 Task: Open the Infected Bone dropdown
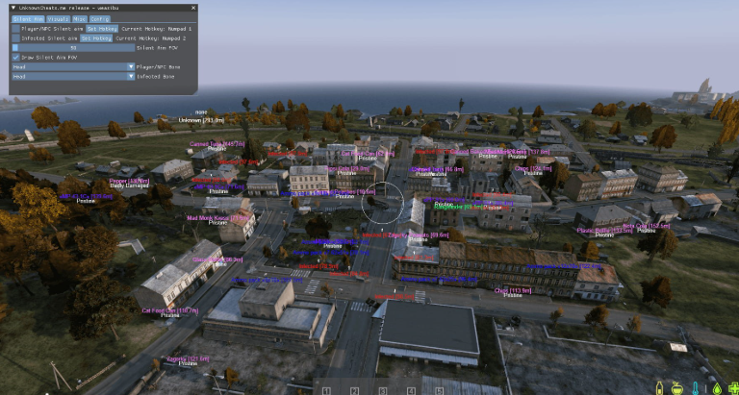click(x=73, y=76)
